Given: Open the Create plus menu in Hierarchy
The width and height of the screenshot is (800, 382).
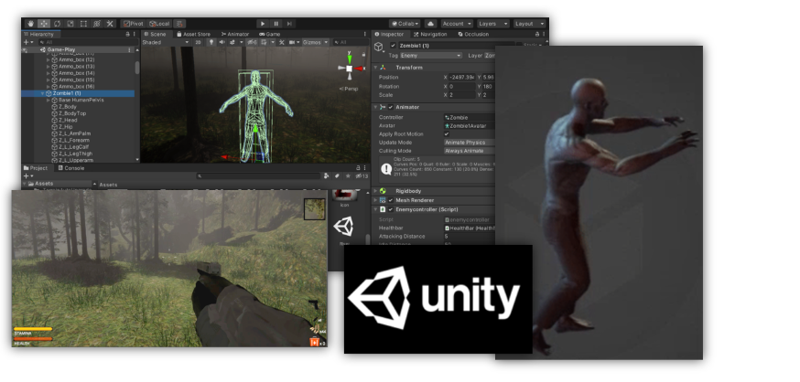Looking at the screenshot, I should coord(27,42).
